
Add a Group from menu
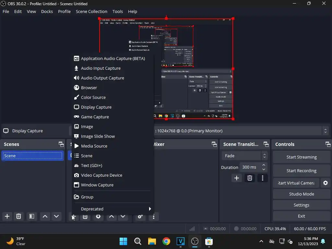click(x=113, y=197)
